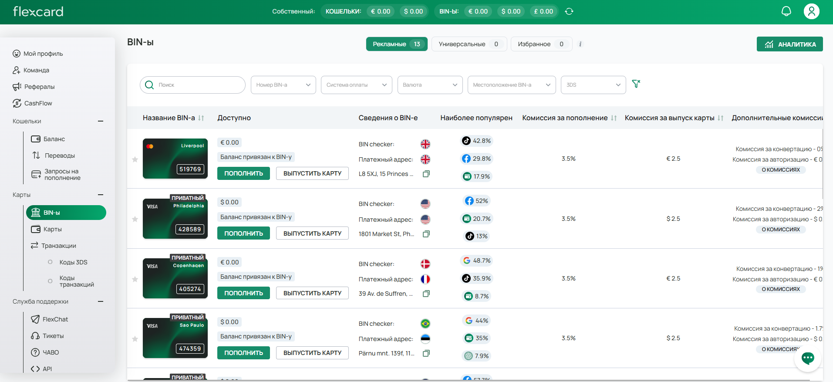Click the Philadelphia 428589 card thumbnail
Image resolution: width=833 pixels, height=382 pixels.
175,219
